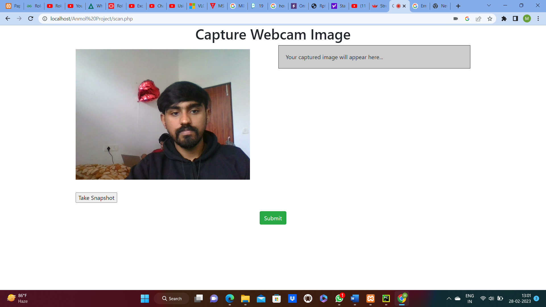Go back using the back arrow

pos(7,19)
